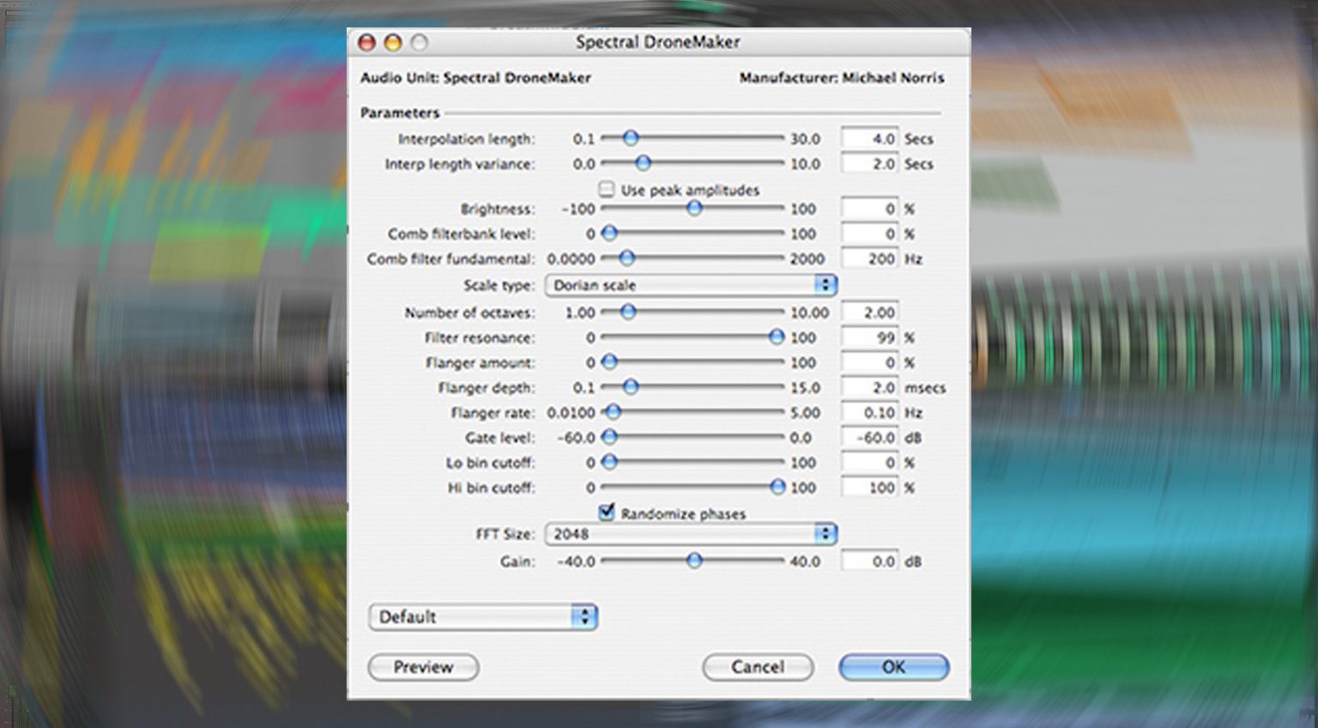Click the Interpolation length slider knob
The height and width of the screenshot is (728, 1318).
tap(631, 137)
